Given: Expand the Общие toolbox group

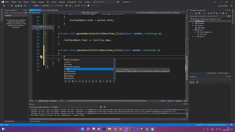Looking at the screenshot, I should coord(5,15).
